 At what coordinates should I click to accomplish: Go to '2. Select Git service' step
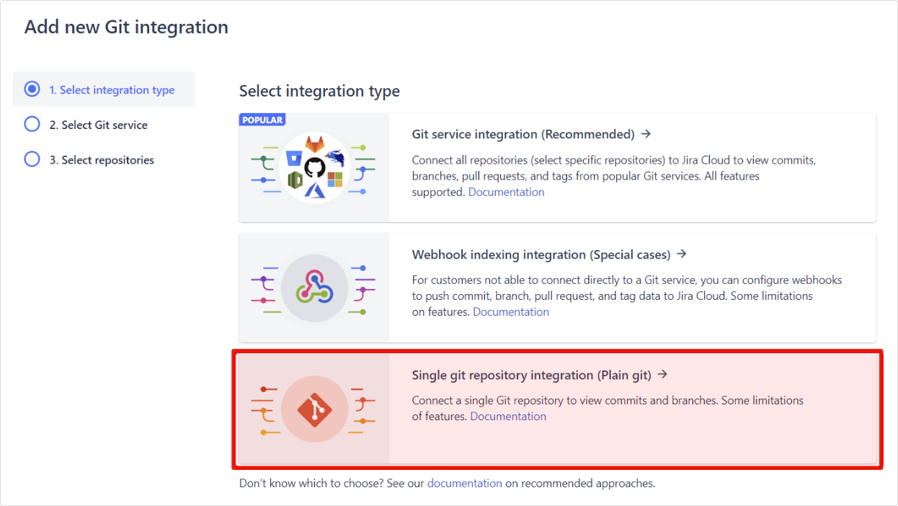[x=98, y=125]
